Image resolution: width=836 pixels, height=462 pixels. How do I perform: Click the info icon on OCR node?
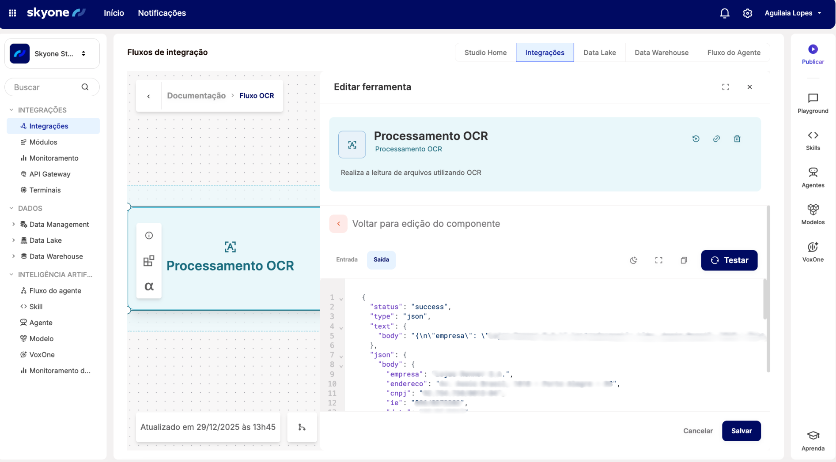pos(149,236)
